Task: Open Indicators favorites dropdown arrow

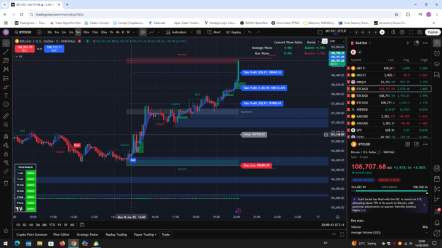Action: [x=192, y=32]
